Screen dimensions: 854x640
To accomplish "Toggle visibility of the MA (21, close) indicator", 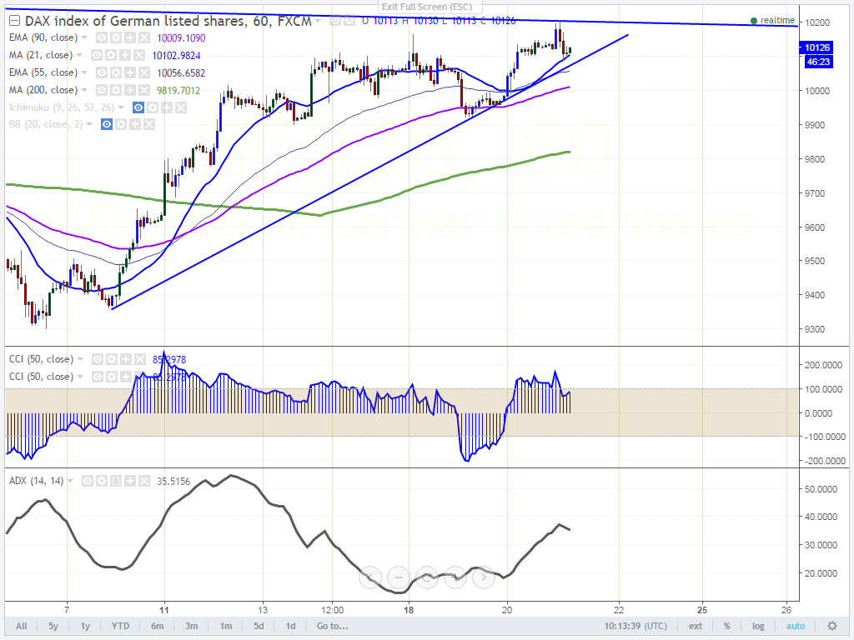I will tap(97, 55).
